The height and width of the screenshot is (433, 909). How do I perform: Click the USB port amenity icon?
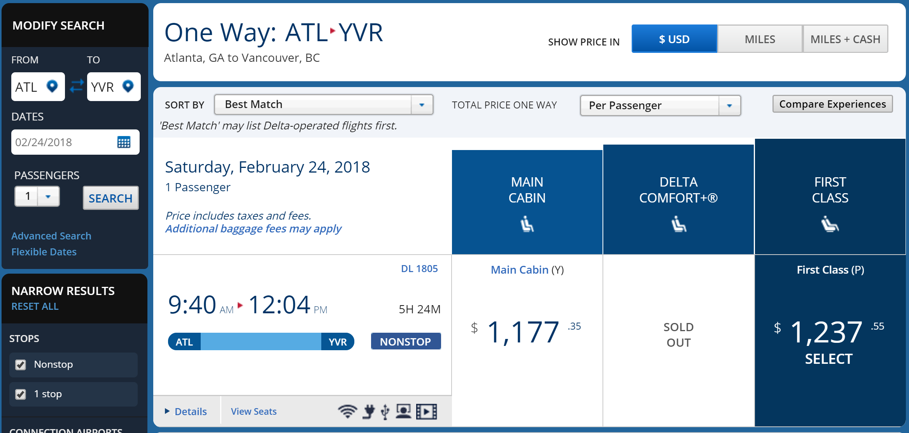pyautogui.click(x=385, y=412)
